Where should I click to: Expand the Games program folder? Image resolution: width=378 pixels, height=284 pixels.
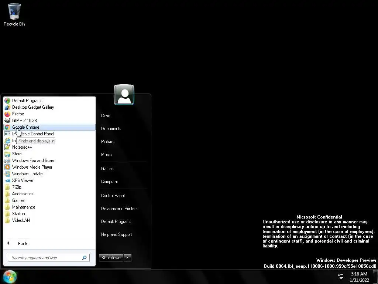click(x=49, y=200)
